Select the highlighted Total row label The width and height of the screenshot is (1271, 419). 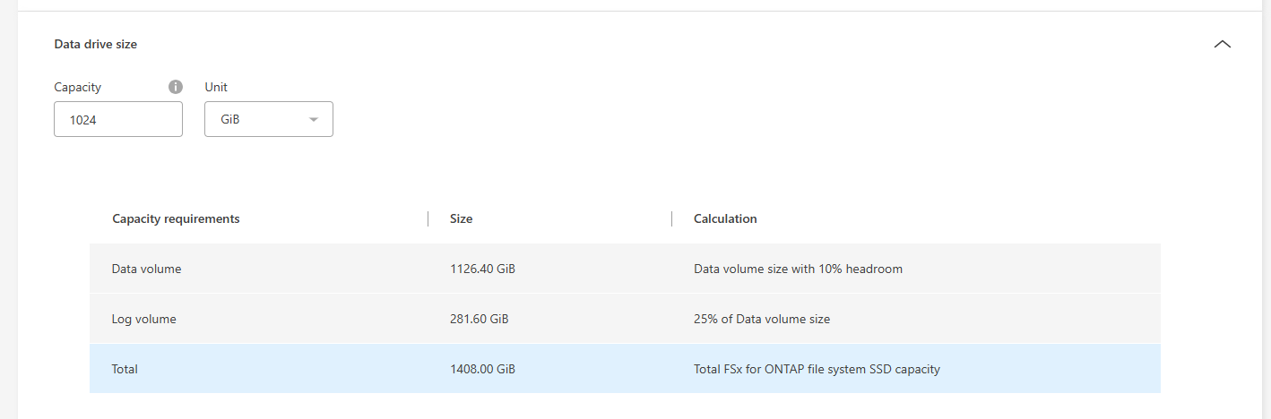[125, 369]
